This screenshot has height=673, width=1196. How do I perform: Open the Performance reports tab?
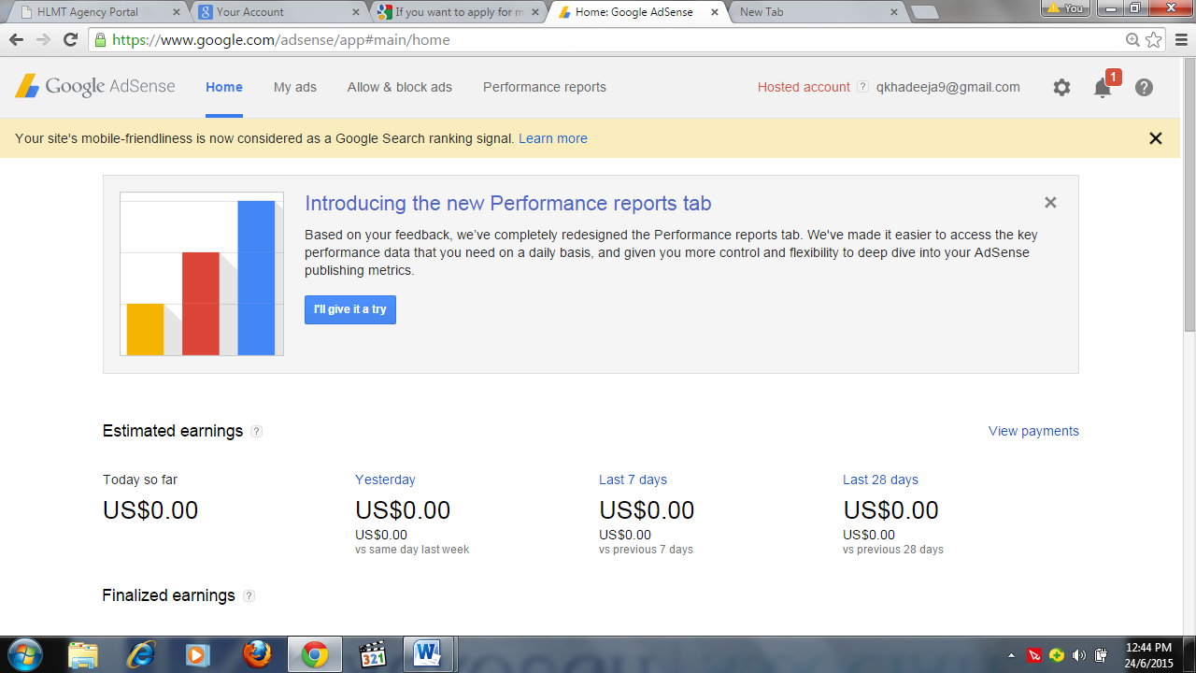pos(545,87)
